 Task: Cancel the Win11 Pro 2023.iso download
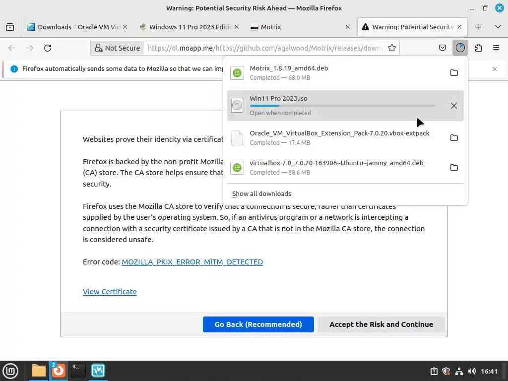click(454, 106)
